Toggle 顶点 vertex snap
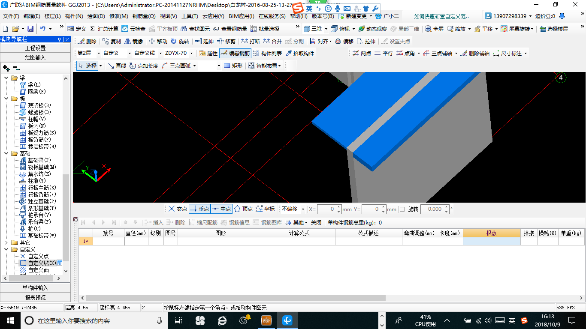Viewport: 586px width, 329px height. coord(243,209)
